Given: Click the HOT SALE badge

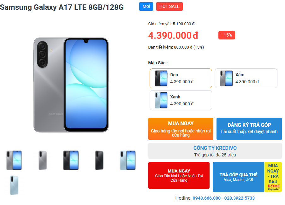Looking at the screenshot, I should click(169, 7).
